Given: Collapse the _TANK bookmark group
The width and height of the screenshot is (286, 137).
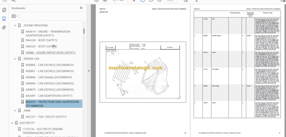Looking at the screenshot, I should click(x=15, y=111).
